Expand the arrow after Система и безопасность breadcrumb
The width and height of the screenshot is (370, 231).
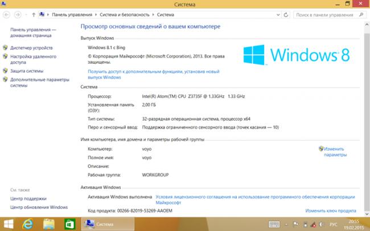click(x=153, y=15)
